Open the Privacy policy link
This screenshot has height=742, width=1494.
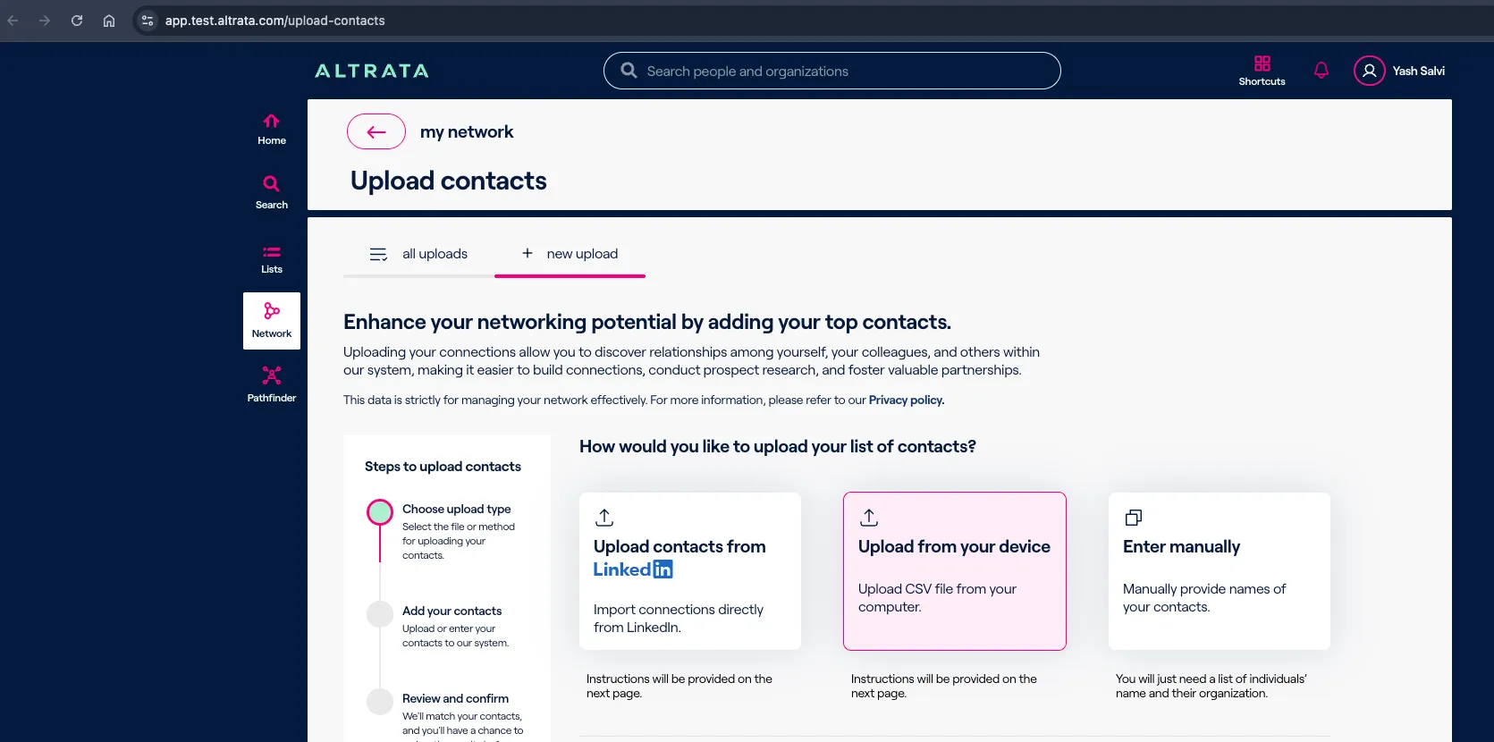(x=906, y=400)
